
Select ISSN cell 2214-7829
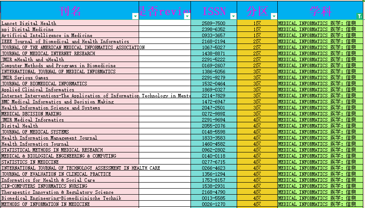point(214,96)
